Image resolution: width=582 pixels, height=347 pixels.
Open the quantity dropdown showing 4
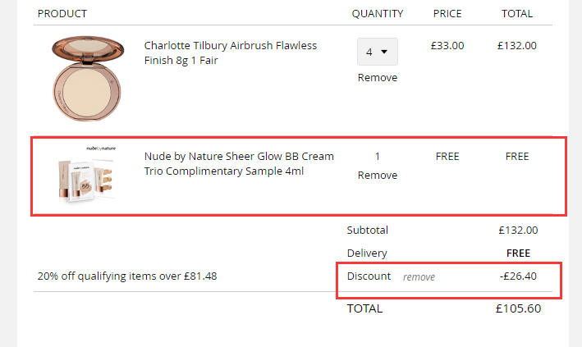tap(377, 52)
